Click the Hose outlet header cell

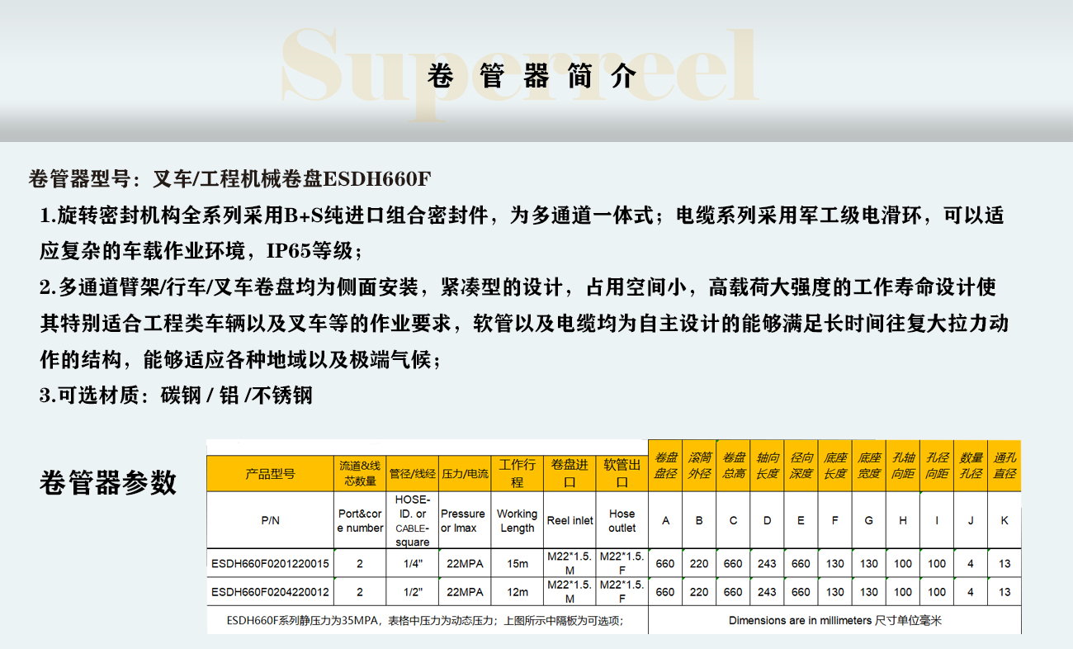pos(622,520)
